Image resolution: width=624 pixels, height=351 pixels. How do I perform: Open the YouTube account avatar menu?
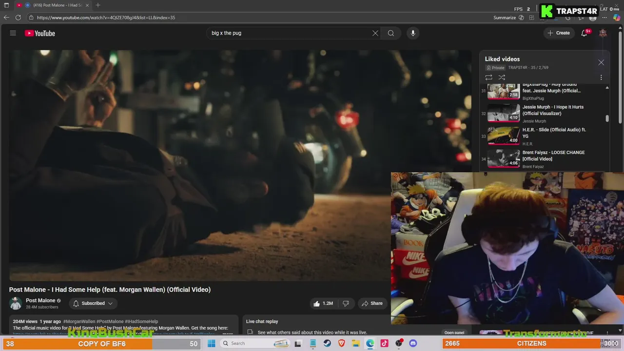603,33
